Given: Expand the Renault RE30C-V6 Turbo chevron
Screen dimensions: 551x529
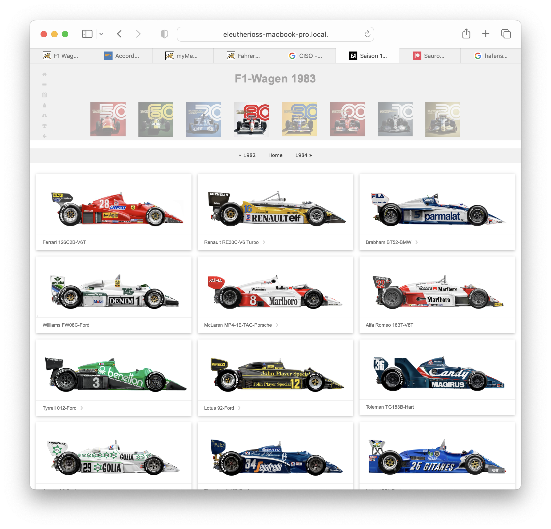Looking at the screenshot, I should [x=264, y=242].
